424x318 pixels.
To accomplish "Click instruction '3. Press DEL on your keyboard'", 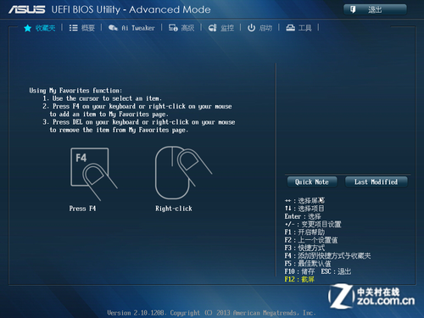I will [x=139, y=126].
